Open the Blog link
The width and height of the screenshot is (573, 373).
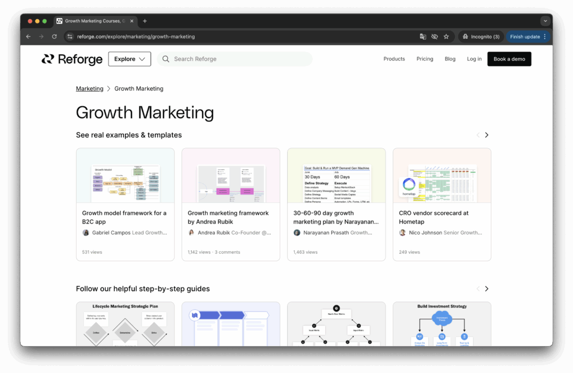click(450, 59)
